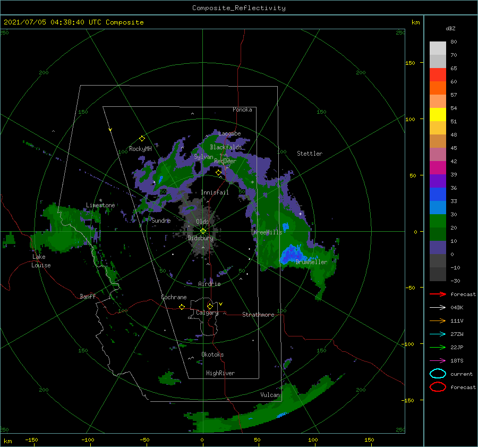This screenshot has height=447, width=478.
Task: Click the yellow marker near Cochrane
Action: [182, 307]
